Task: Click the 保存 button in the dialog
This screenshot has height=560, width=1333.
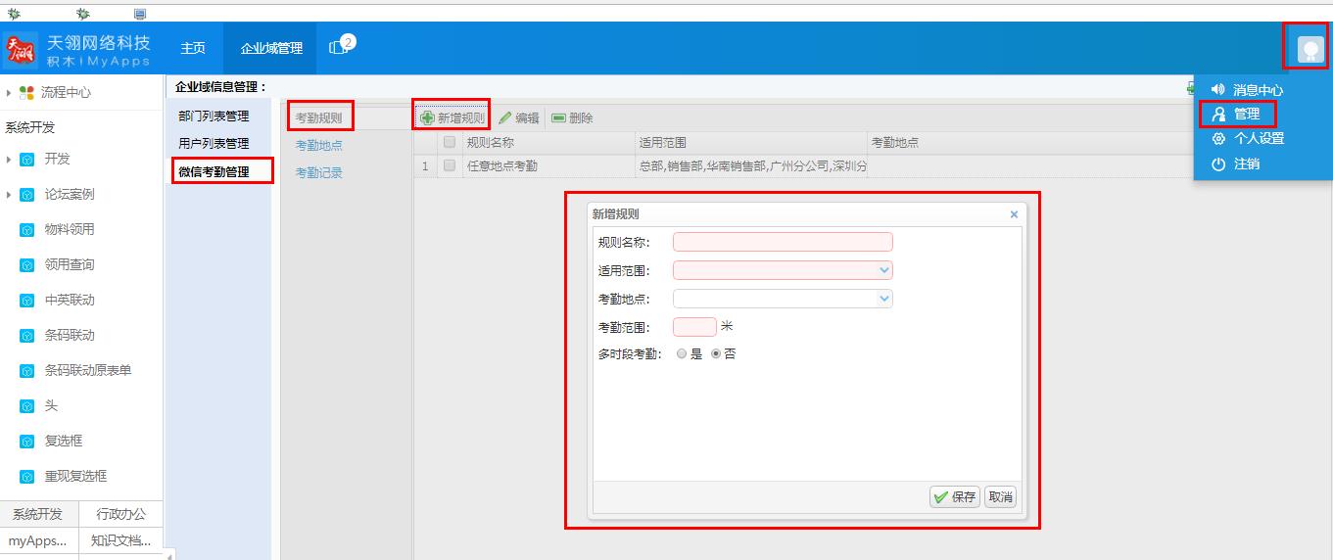Action: point(955,496)
